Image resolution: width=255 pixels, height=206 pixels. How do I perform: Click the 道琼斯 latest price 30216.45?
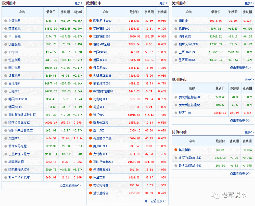coord(216,21)
